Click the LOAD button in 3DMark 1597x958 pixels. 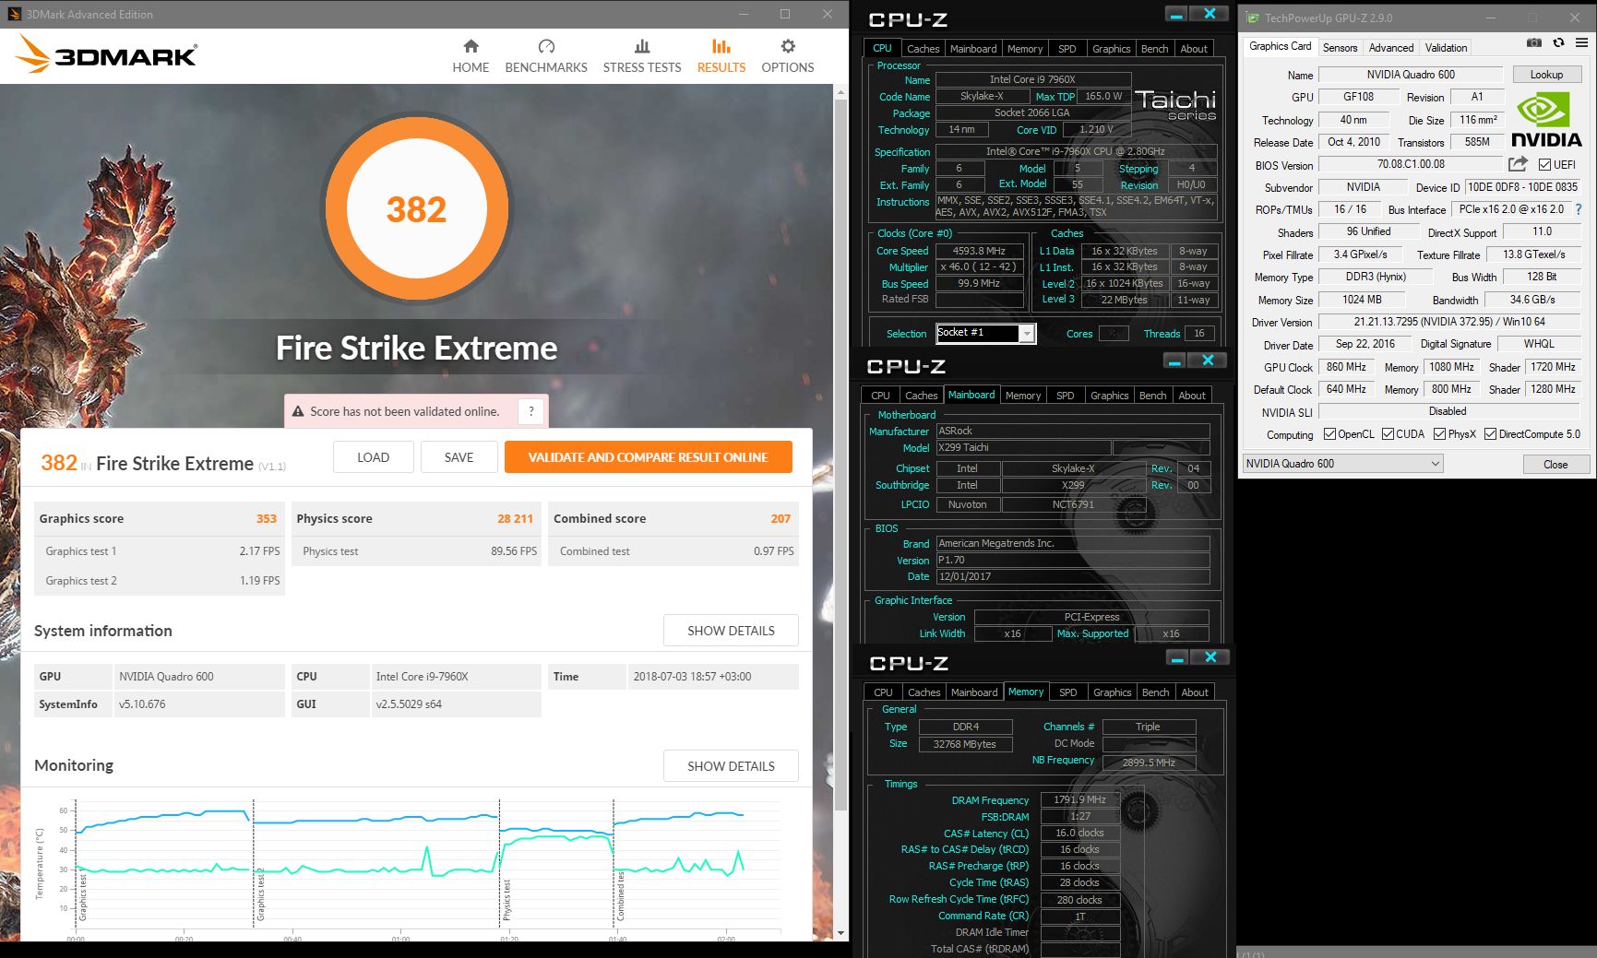click(373, 457)
